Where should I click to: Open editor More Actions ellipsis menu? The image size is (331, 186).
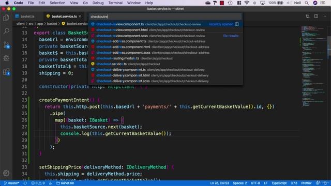[324, 16]
